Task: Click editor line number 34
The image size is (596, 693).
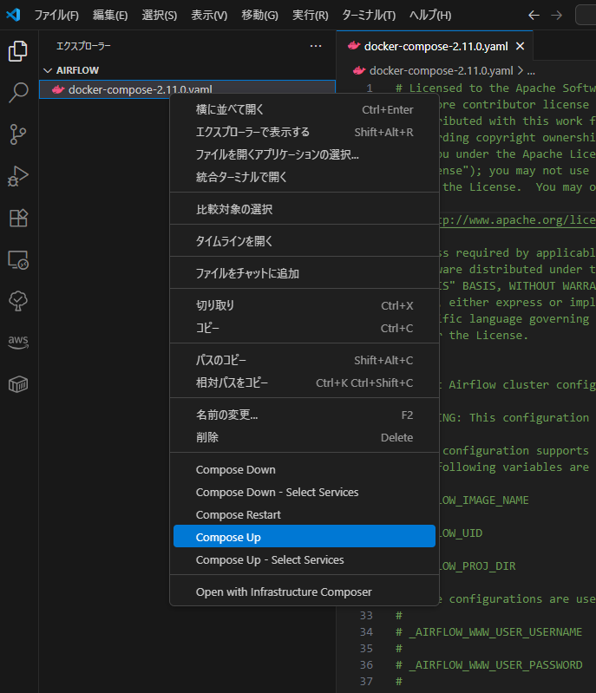Action: click(366, 632)
